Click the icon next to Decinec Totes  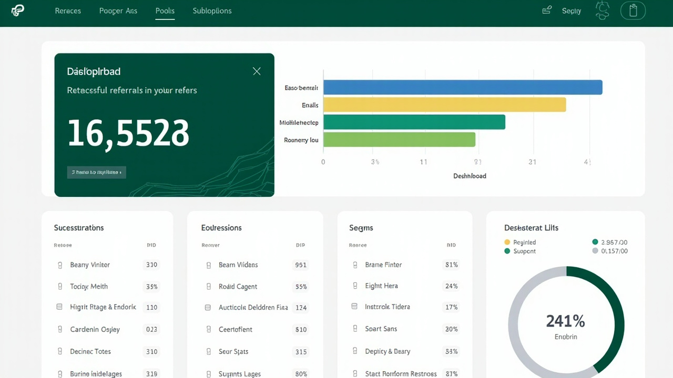pyautogui.click(x=59, y=352)
